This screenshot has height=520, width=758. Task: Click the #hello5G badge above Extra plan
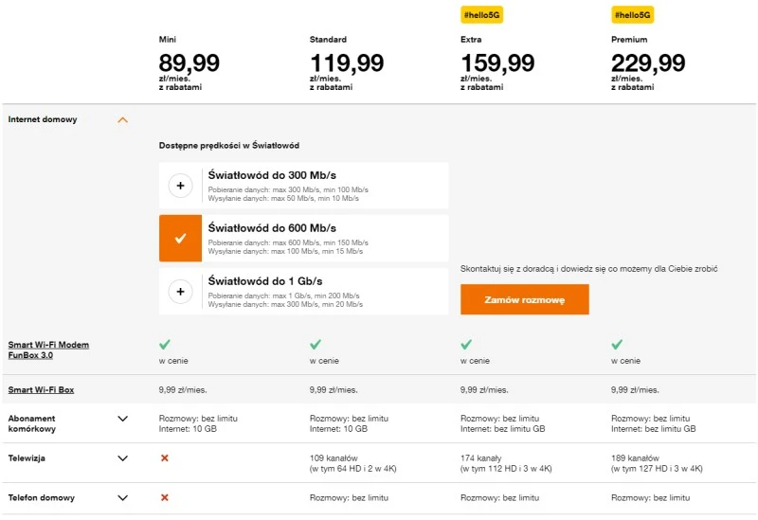tap(481, 15)
